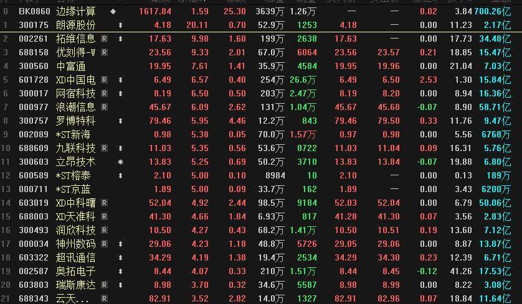Viewport: 522px width, 304px height.
Task: Select stock name 拓维信息
Action: coord(75,39)
